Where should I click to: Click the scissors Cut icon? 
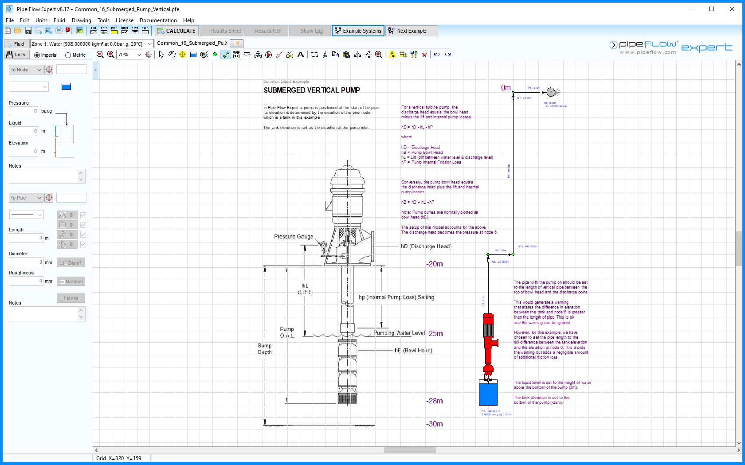coord(325,55)
